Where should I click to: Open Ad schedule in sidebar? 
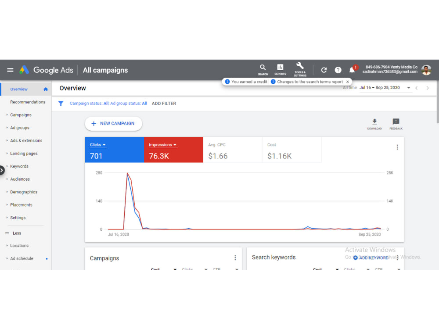click(22, 258)
